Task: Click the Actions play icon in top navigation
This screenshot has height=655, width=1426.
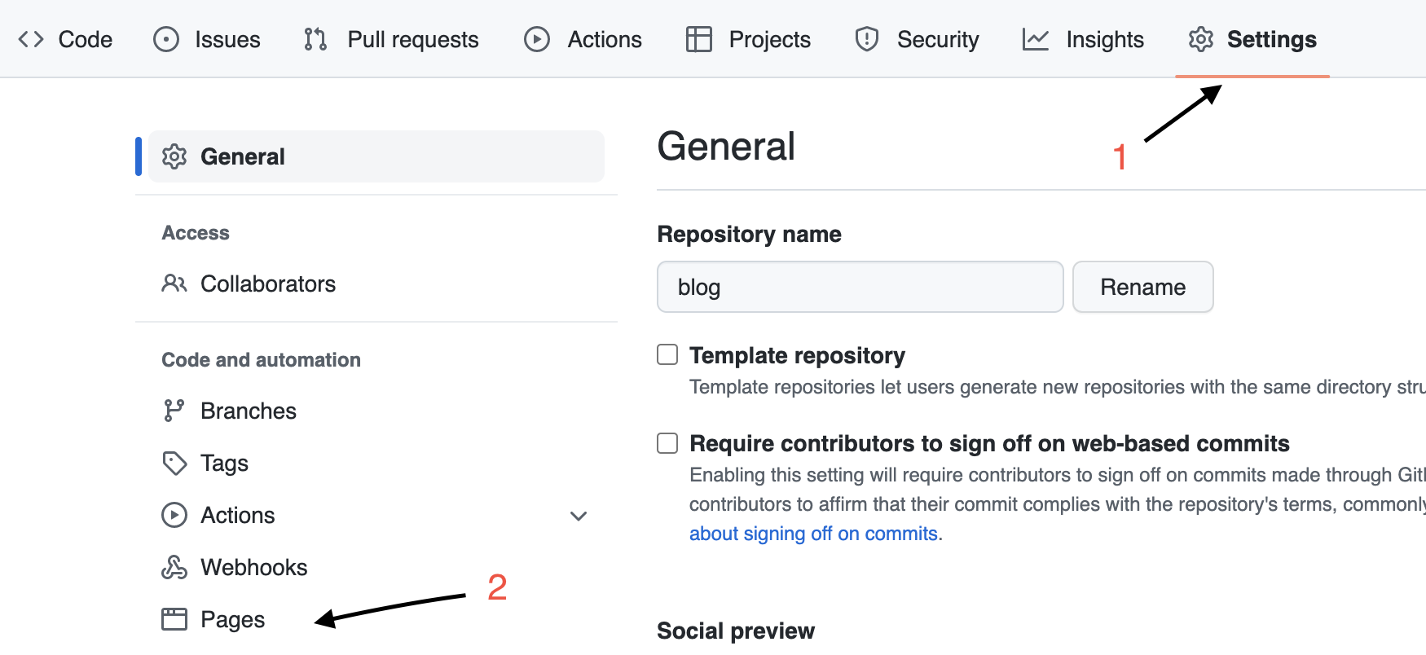Action: 537,39
